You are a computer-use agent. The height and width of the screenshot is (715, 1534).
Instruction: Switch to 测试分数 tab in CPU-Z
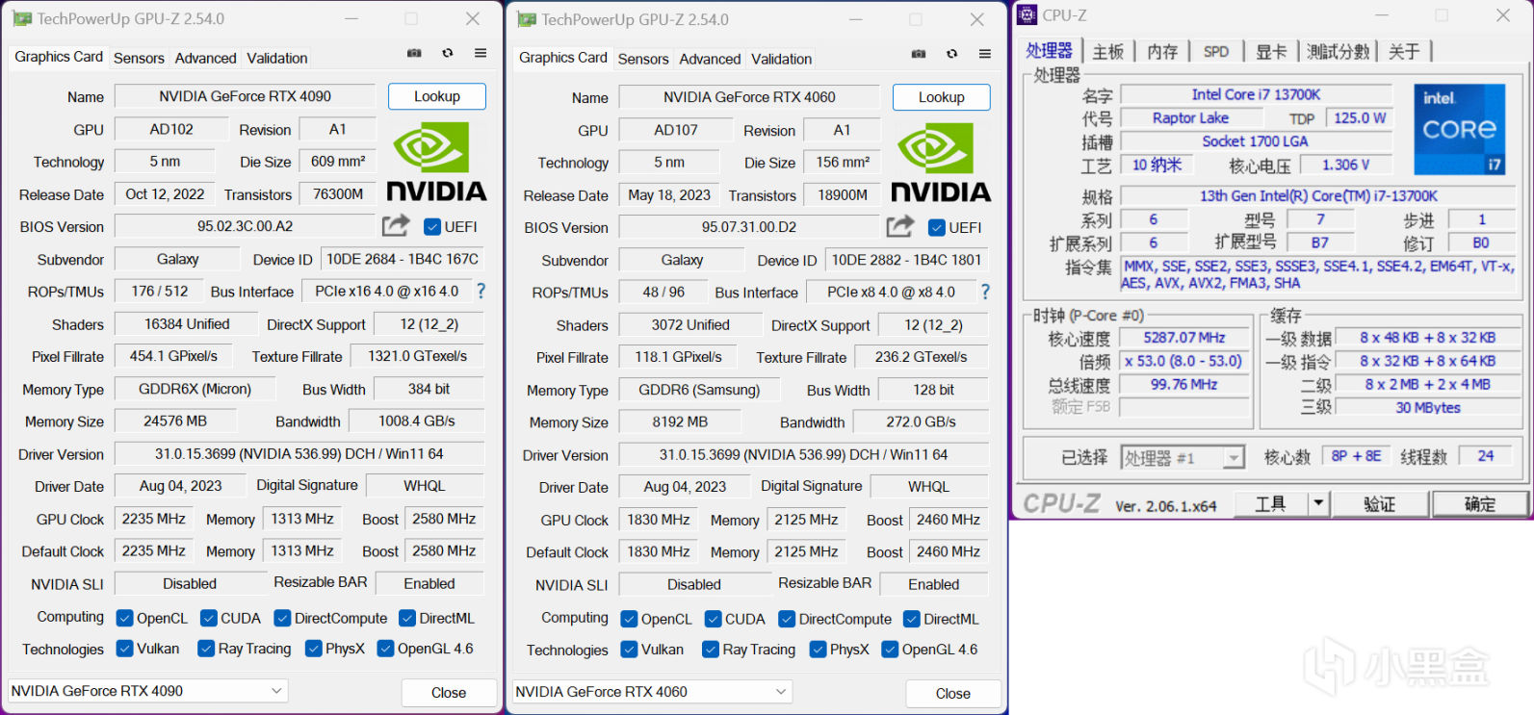(1338, 52)
